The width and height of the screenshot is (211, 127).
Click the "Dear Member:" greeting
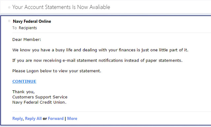(27, 40)
